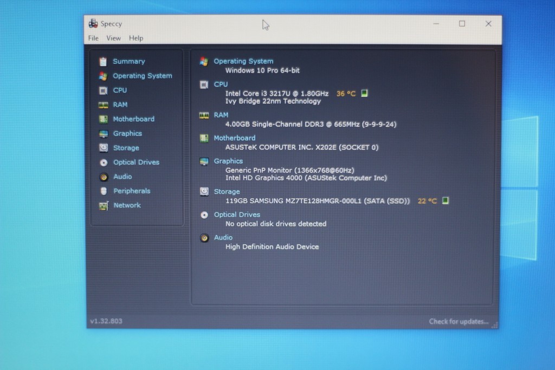Click the Optical Drives heading link in summary
Image resolution: width=555 pixels, height=370 pixels.
237,215
